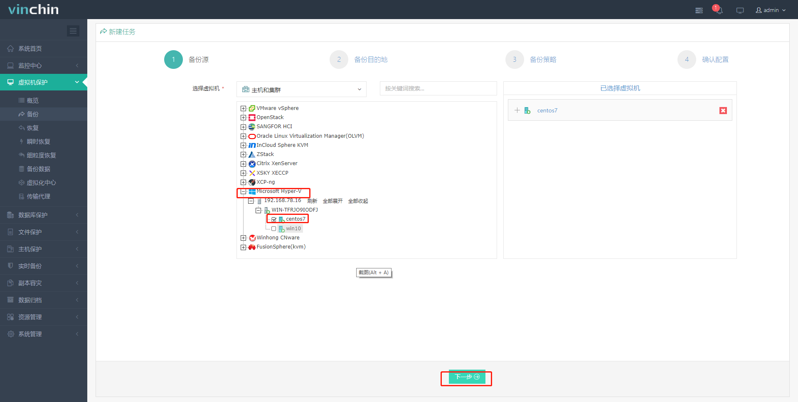This screenshot has width=798, height=402.
Task: Expand the XSKY XECCP tree node
Action: point(243,173)
